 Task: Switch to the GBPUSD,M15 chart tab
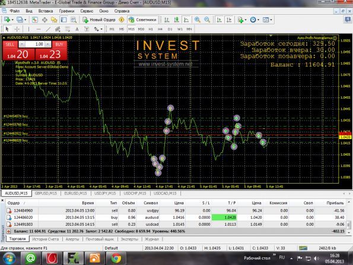(x=46, y=193)
